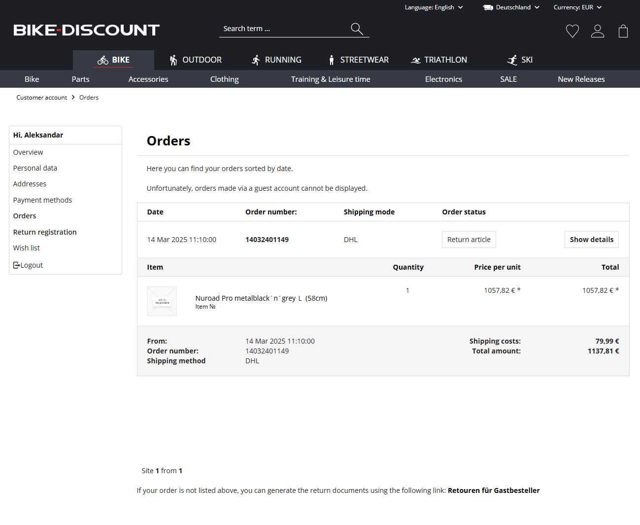The image size is (640, 525).
Task: Click the Hi, Aleksandar heading
Action: [x=38, y=135]
